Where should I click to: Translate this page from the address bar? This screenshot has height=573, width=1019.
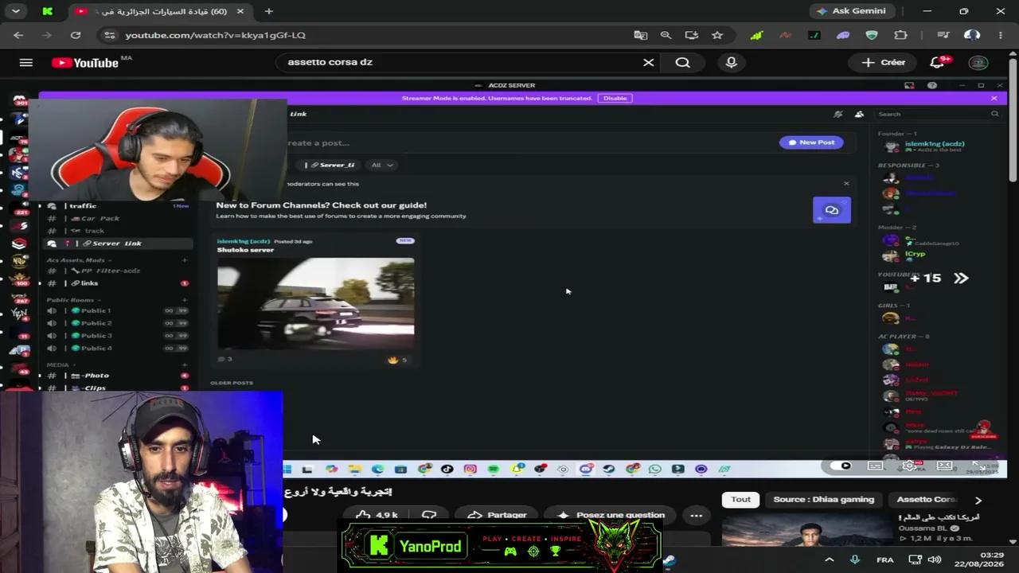[x=640, y=35]
